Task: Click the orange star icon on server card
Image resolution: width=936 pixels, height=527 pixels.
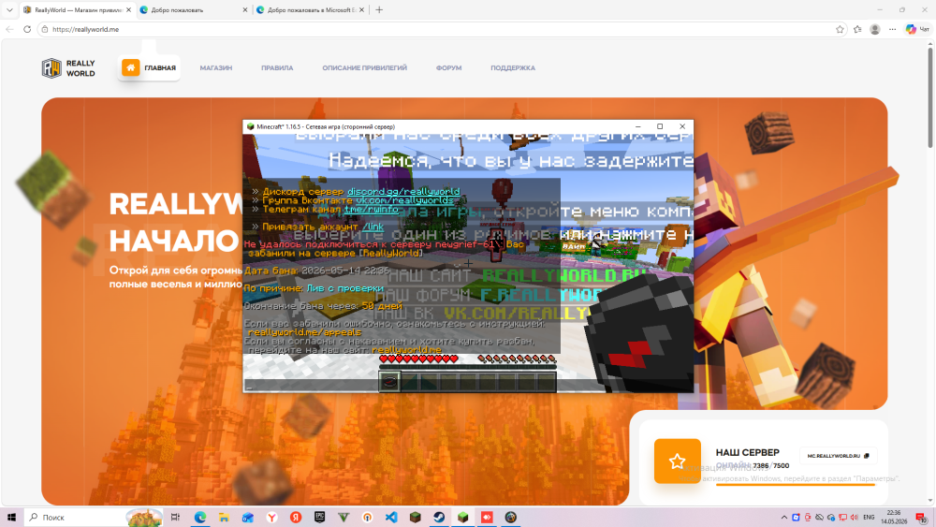Action: pyautogui.click(x=677, y=461)
